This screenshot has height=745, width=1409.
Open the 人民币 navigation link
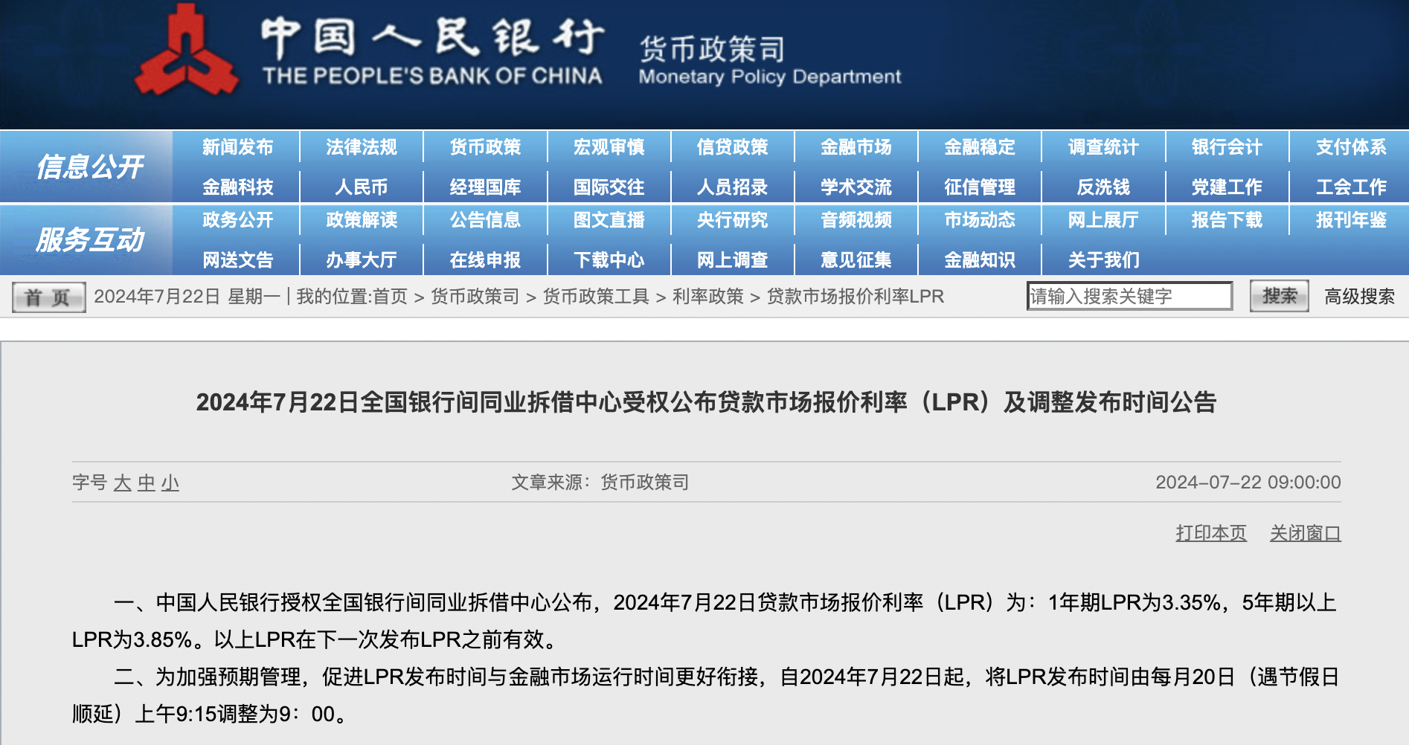(362, 187)
